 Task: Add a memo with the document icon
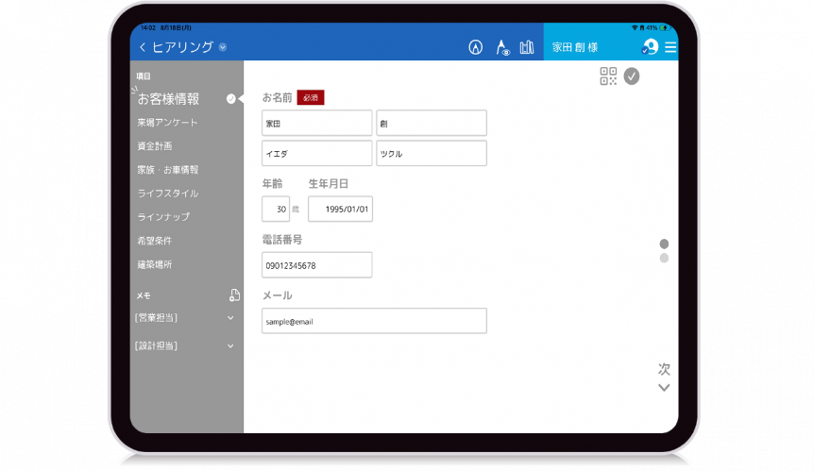tap(234, 295)
